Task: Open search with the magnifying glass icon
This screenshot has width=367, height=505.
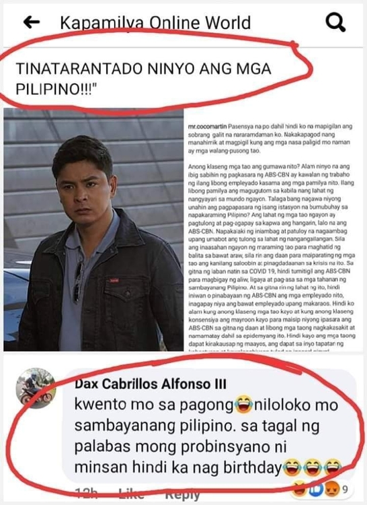Action: point(335,22)
